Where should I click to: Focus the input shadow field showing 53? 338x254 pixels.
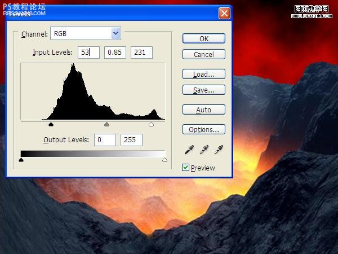(x=88, y=52)
